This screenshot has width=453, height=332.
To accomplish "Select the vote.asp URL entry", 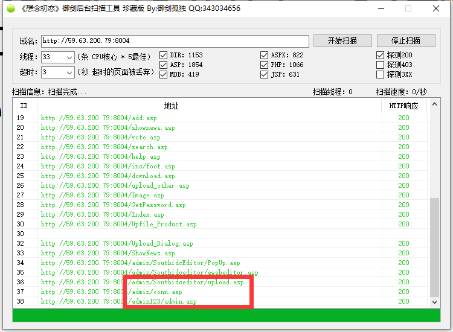I will click(x=100, y=137).
